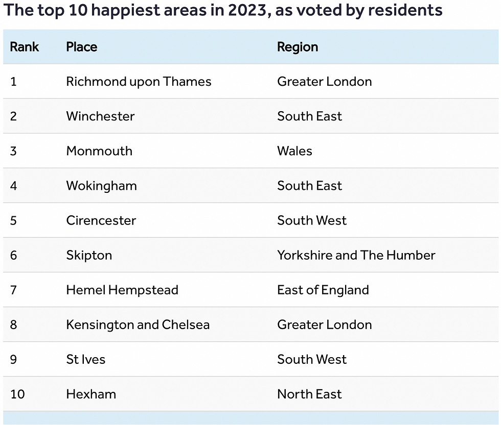The image size is (501, 425).
Task: Select the Richmond upon Thames place cell
Action: (x=139, y=82)
